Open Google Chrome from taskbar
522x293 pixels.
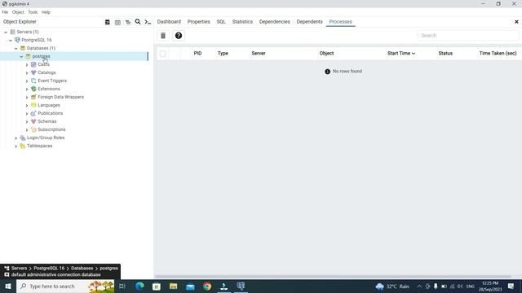pos(207,286)
